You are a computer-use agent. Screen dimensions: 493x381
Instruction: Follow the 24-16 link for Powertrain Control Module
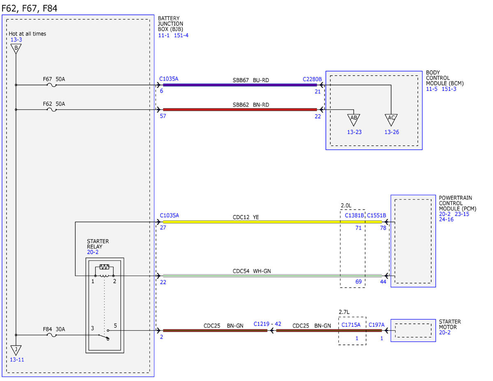click(x=447, y=219)
